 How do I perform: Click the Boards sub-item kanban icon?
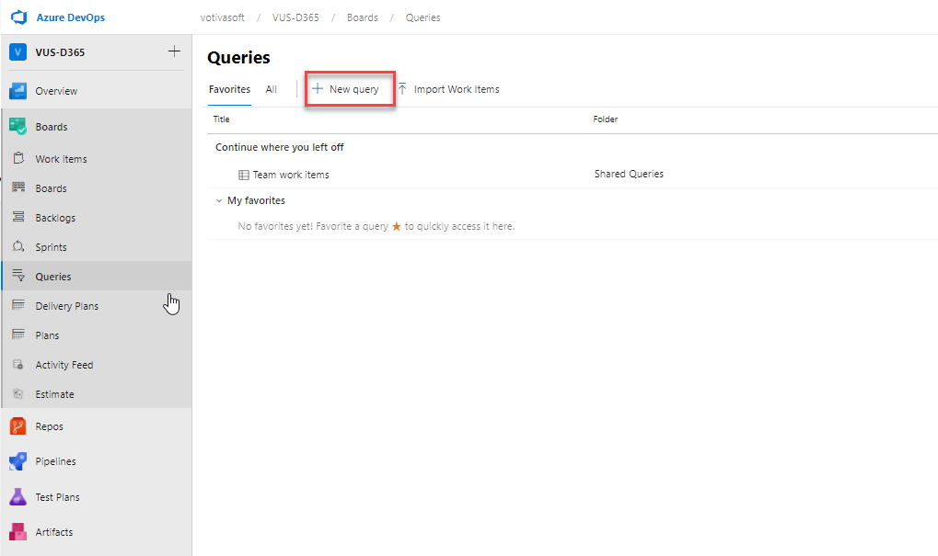[x=18, y=187]
